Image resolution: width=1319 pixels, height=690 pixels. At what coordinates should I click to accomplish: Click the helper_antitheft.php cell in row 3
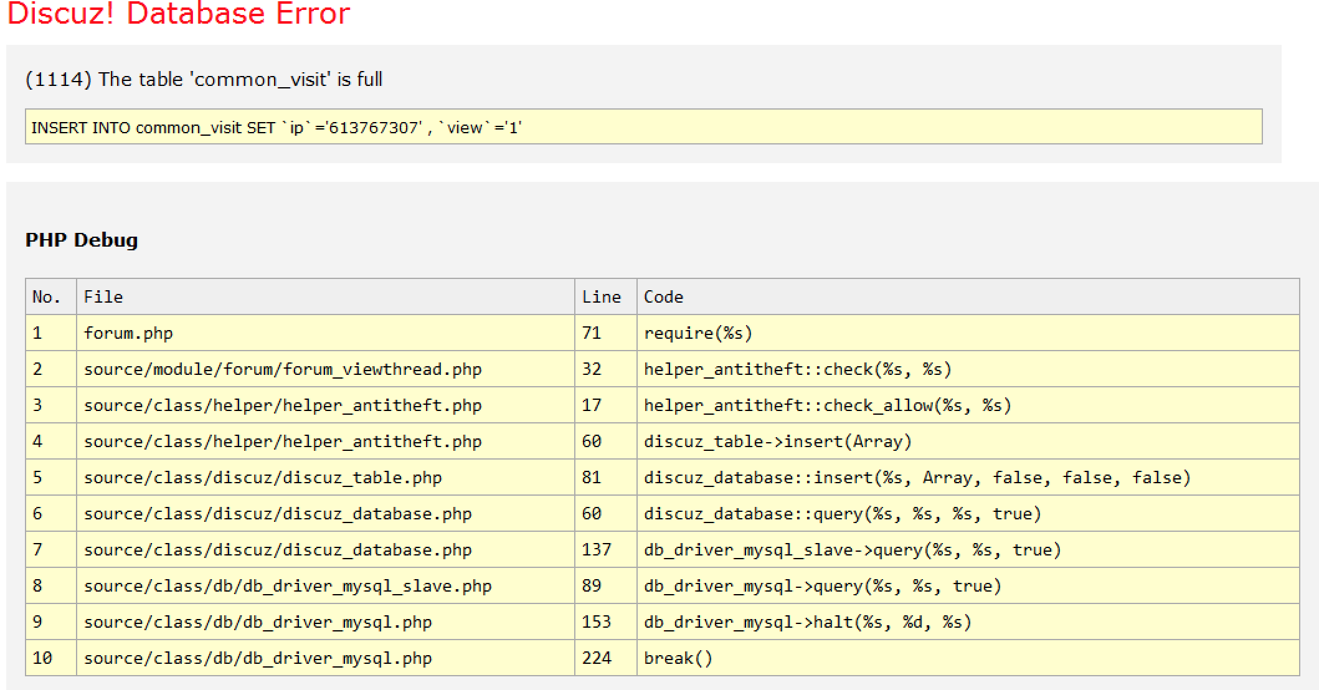coord(325,405)
